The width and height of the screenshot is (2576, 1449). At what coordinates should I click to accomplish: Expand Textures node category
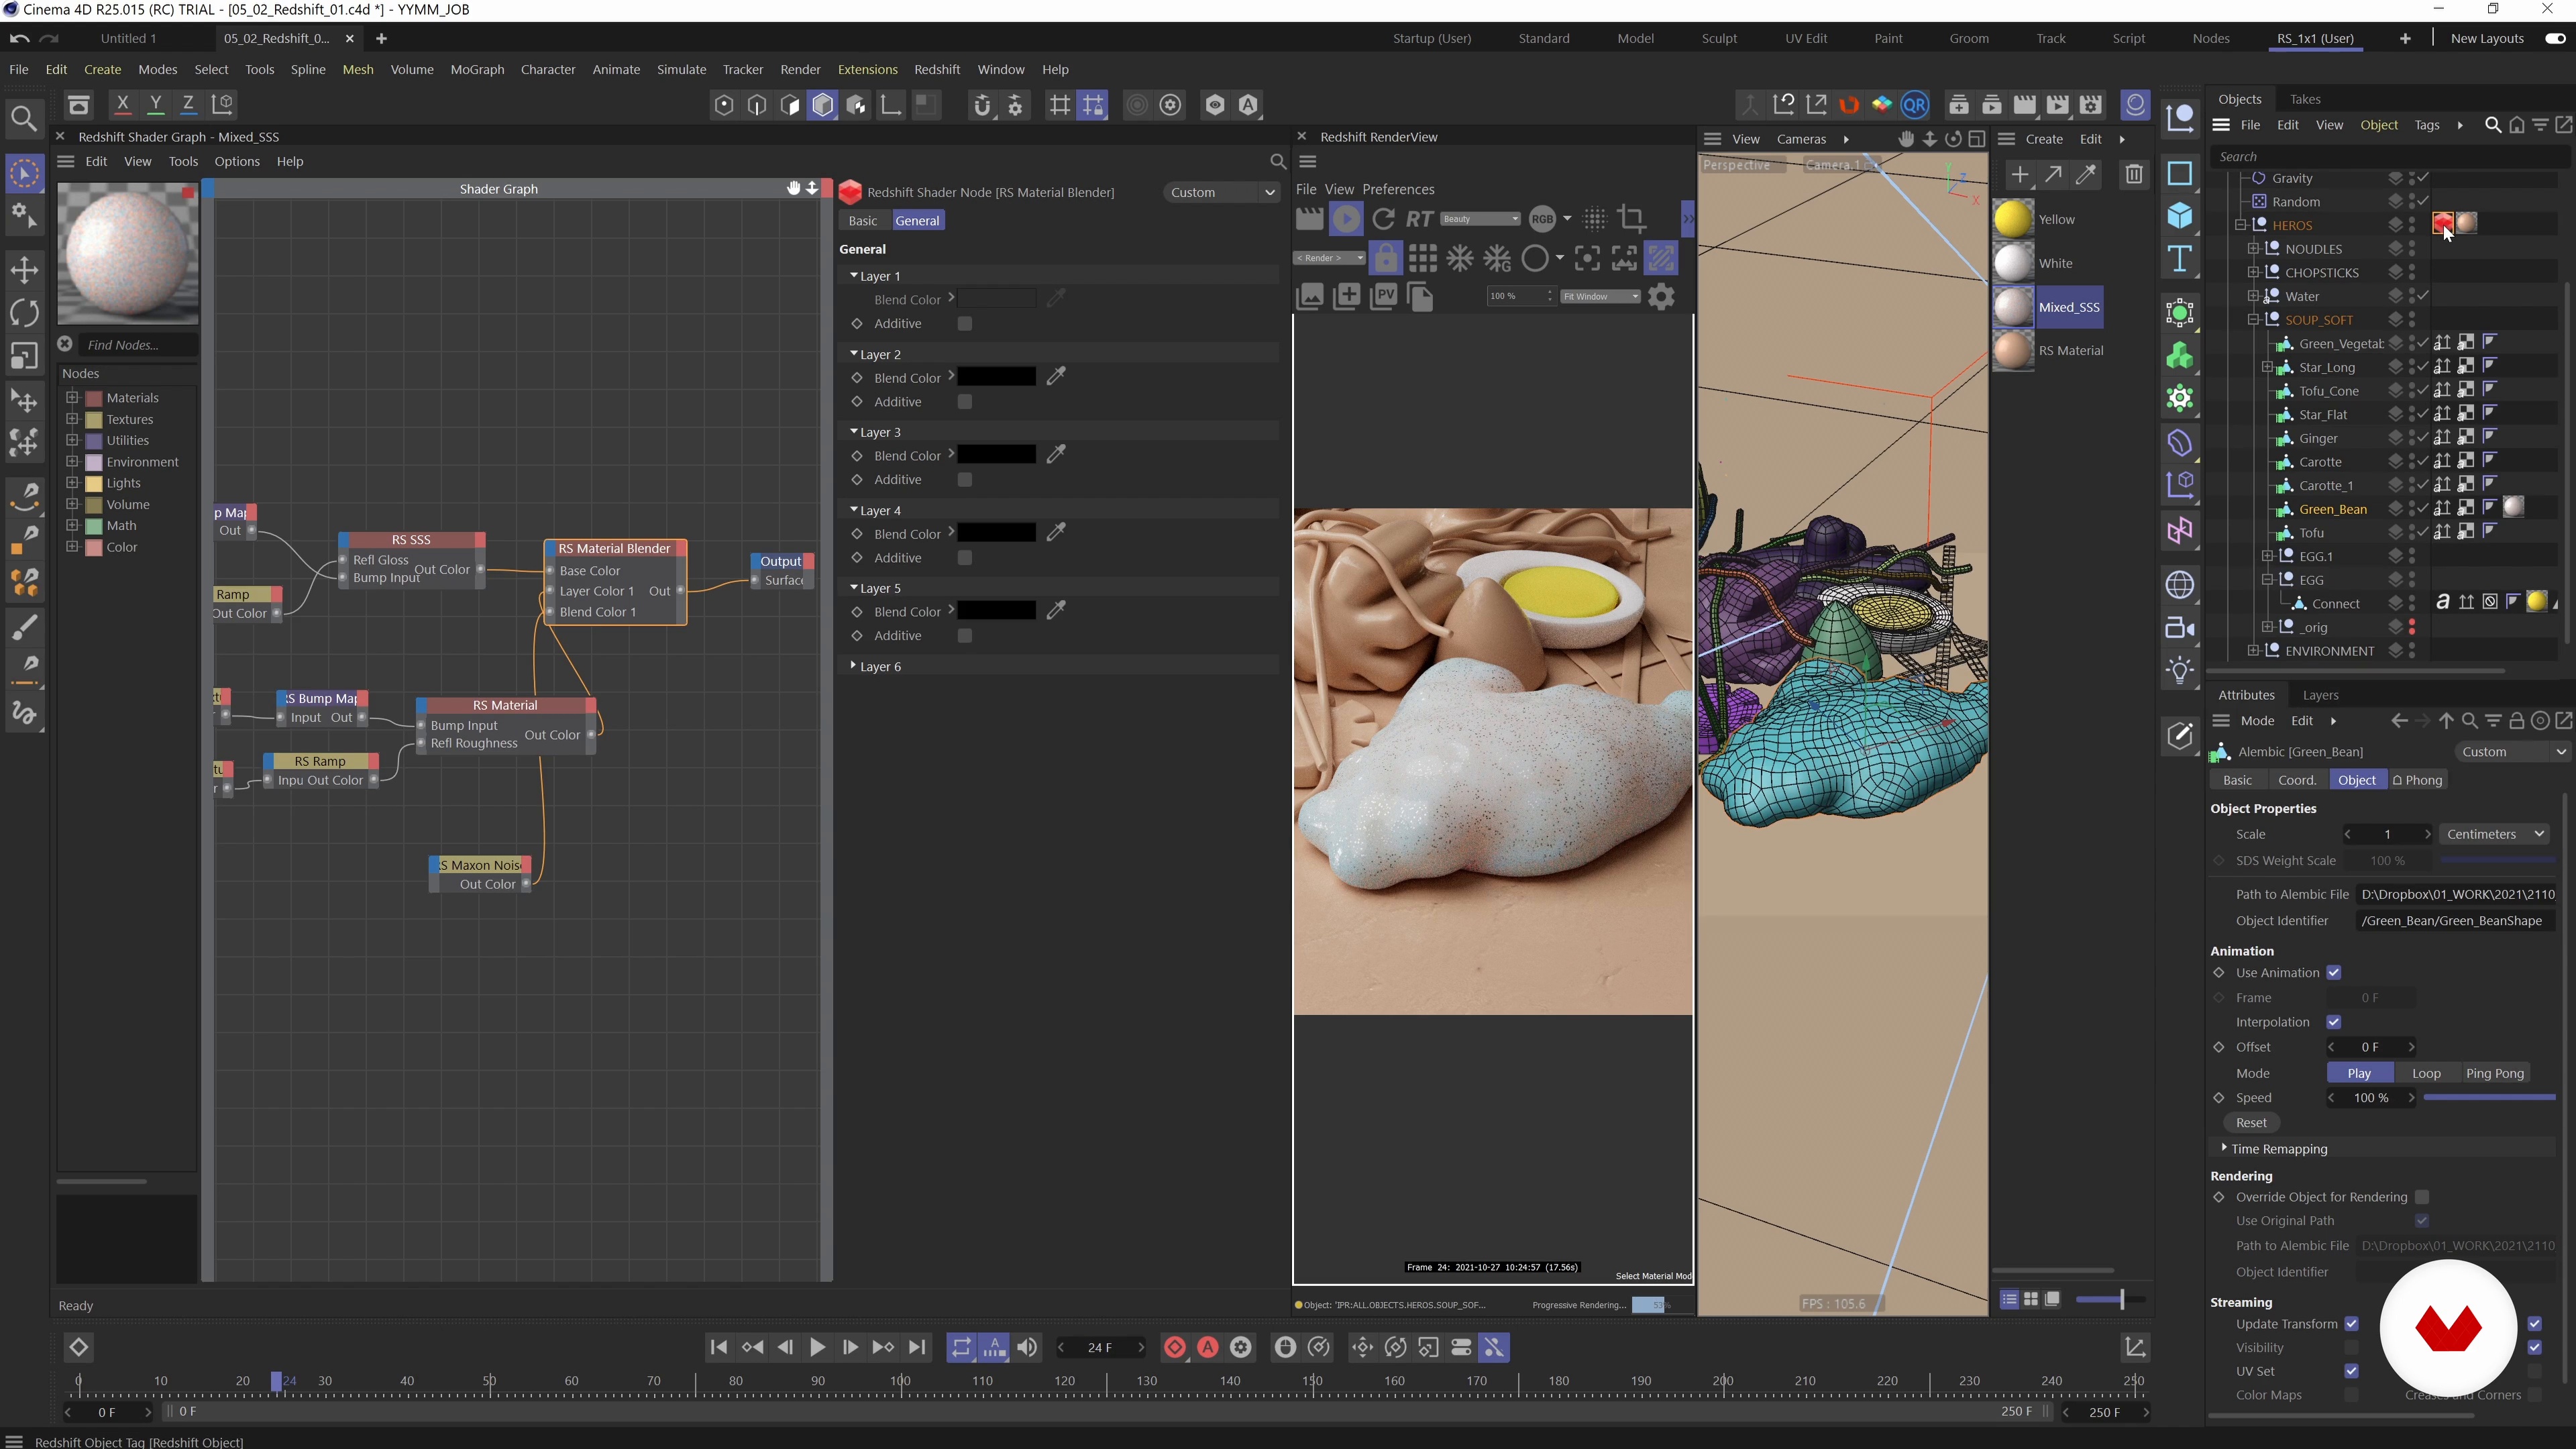coord(72,419)
